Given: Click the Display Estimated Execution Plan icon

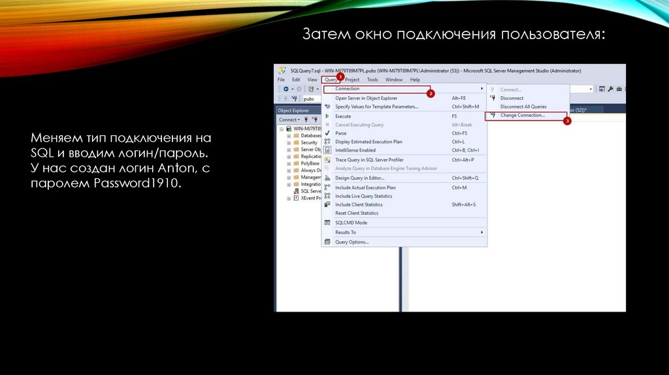Looking at the screenshot, I should click(x=328, y=142).
